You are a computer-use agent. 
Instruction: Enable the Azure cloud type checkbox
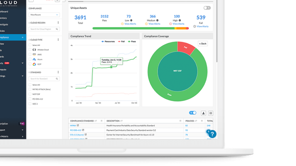(x=30, y=59)
